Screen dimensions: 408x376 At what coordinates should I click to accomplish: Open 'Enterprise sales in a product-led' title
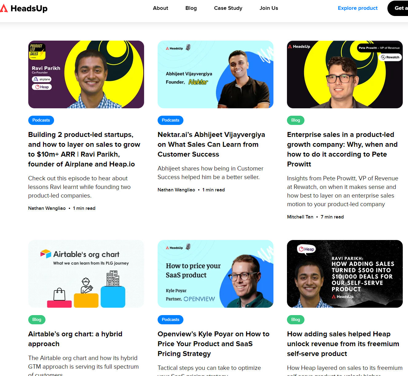tap(342, 149)
